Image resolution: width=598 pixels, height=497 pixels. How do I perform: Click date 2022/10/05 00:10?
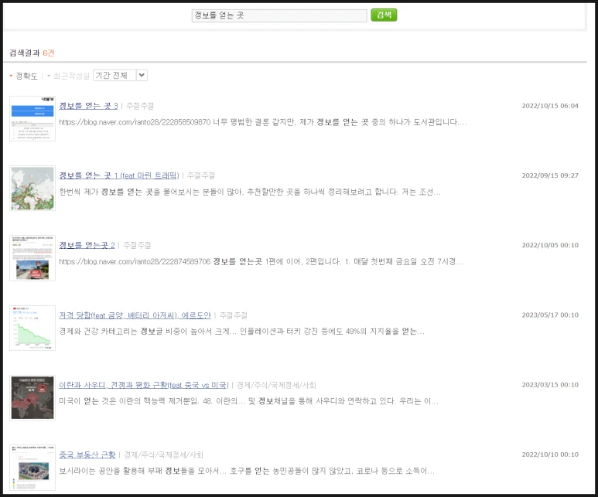[x=550, y=246]
